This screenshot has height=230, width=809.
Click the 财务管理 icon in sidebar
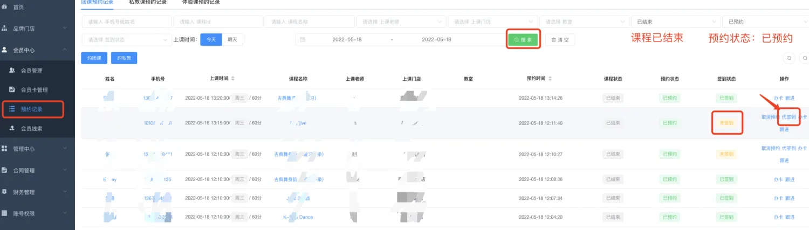pyautogui.click(x=4, y=192)
